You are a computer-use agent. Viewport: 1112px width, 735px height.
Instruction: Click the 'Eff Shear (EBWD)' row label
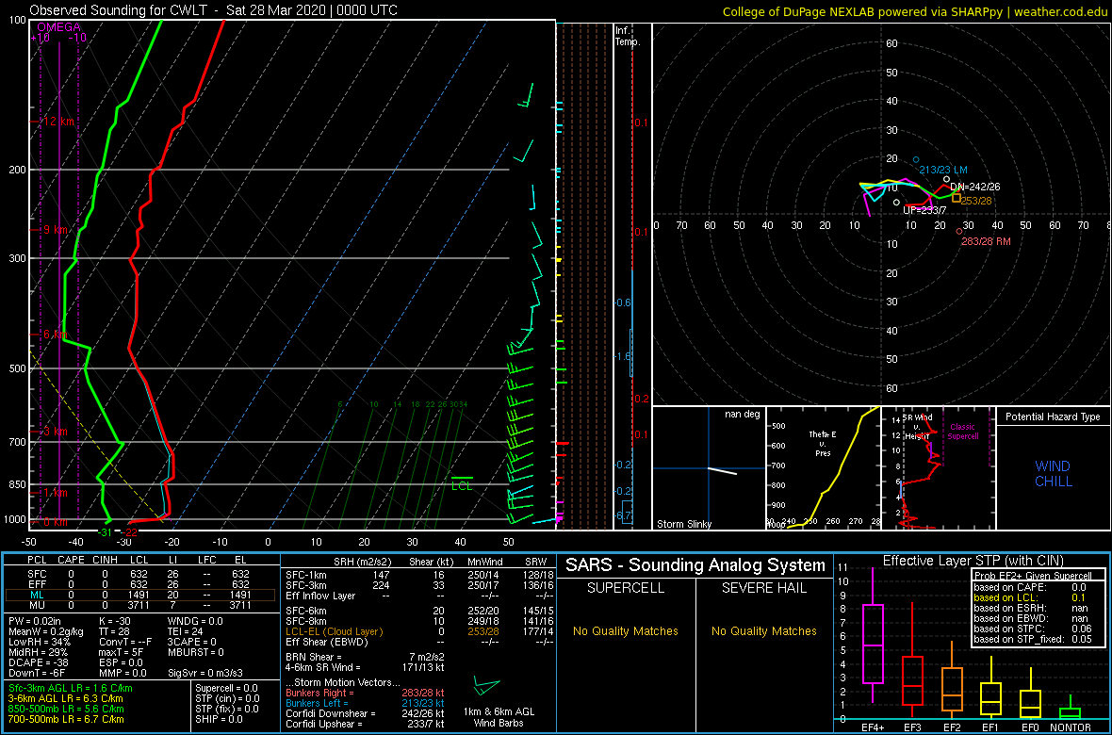click(325, 642)
